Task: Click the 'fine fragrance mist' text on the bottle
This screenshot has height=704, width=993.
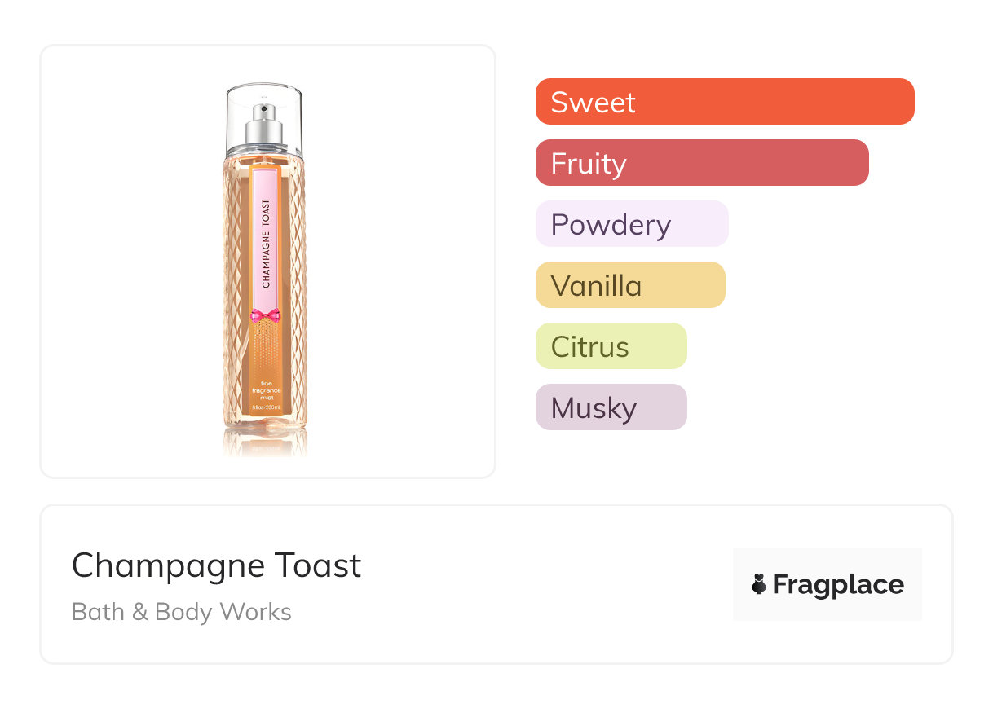Action: coord(266,389)
